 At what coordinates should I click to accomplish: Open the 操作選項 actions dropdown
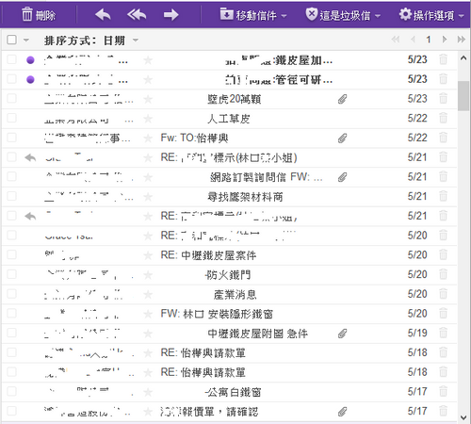431,15
